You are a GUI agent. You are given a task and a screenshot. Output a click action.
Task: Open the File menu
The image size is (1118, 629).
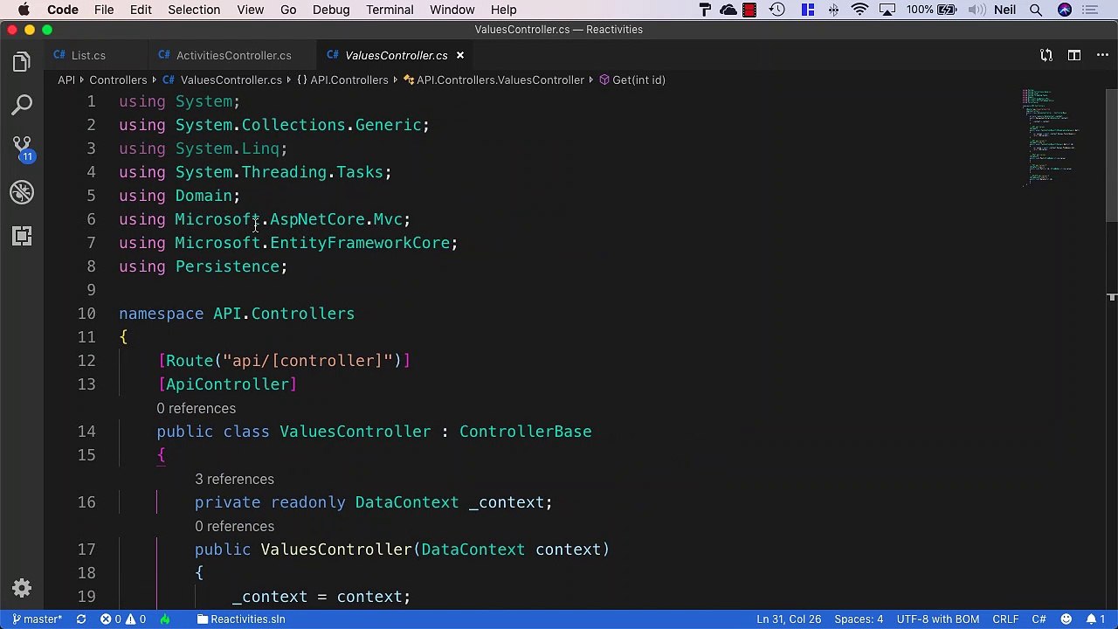104,10
